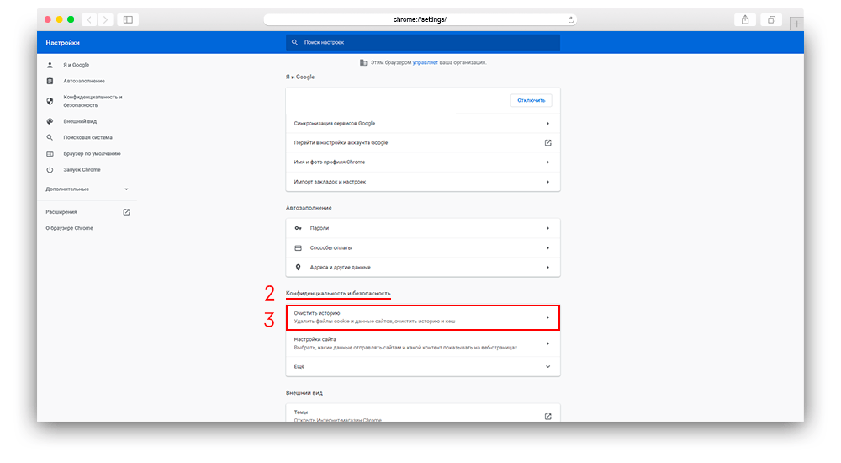Follow the управляет link in the managed notice
The width and height of the screenshot is (841, 463).
426,63
